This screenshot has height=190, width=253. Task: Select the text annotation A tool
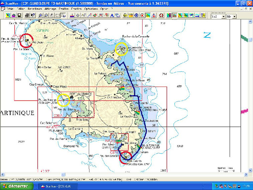click(x=112, y=15)
